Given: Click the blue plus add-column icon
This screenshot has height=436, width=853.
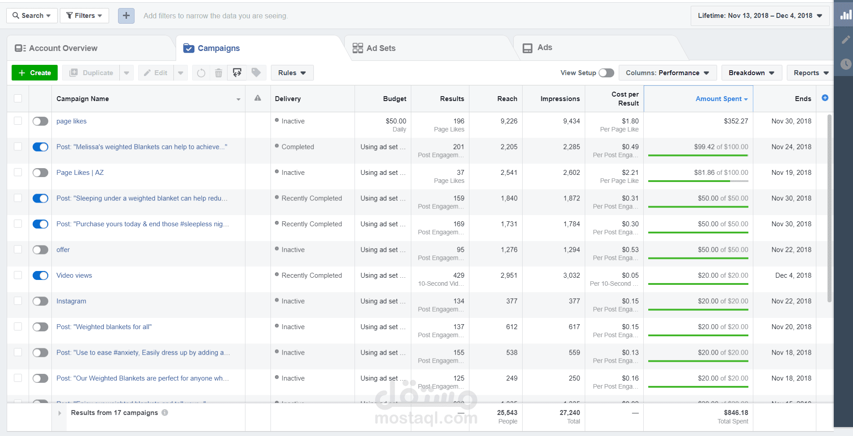Looking at the screenshot, I should 825,98.
